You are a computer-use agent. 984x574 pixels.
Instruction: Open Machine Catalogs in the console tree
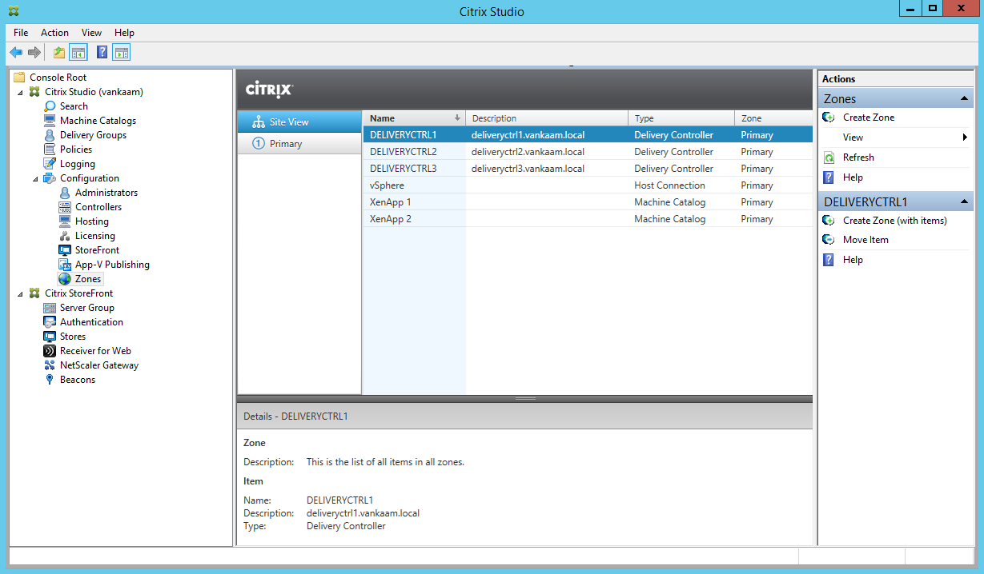98,121
